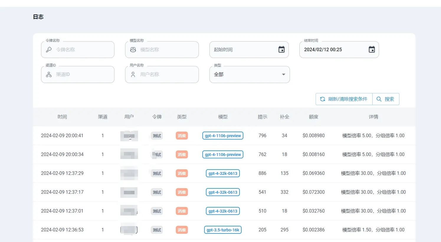Click prompt token count 796
This screenshot has width=441, height=242.
click(x=263, y=136)
